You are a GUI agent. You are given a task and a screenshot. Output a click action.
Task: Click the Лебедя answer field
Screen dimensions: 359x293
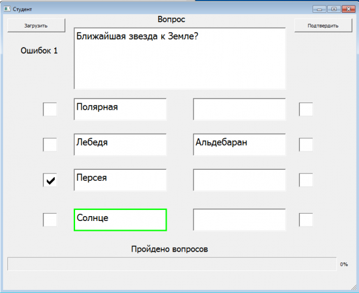(120, 145)
